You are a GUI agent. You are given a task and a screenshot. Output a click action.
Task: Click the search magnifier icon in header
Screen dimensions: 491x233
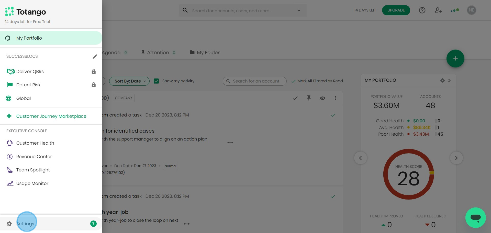tap(185, 10)
